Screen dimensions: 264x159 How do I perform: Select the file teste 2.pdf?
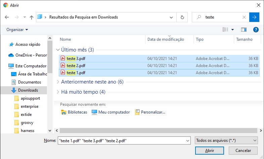tap(159, 65)
